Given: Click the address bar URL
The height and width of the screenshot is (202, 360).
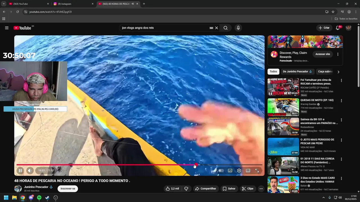Looking at the screenshot, I should click(50, 12).
